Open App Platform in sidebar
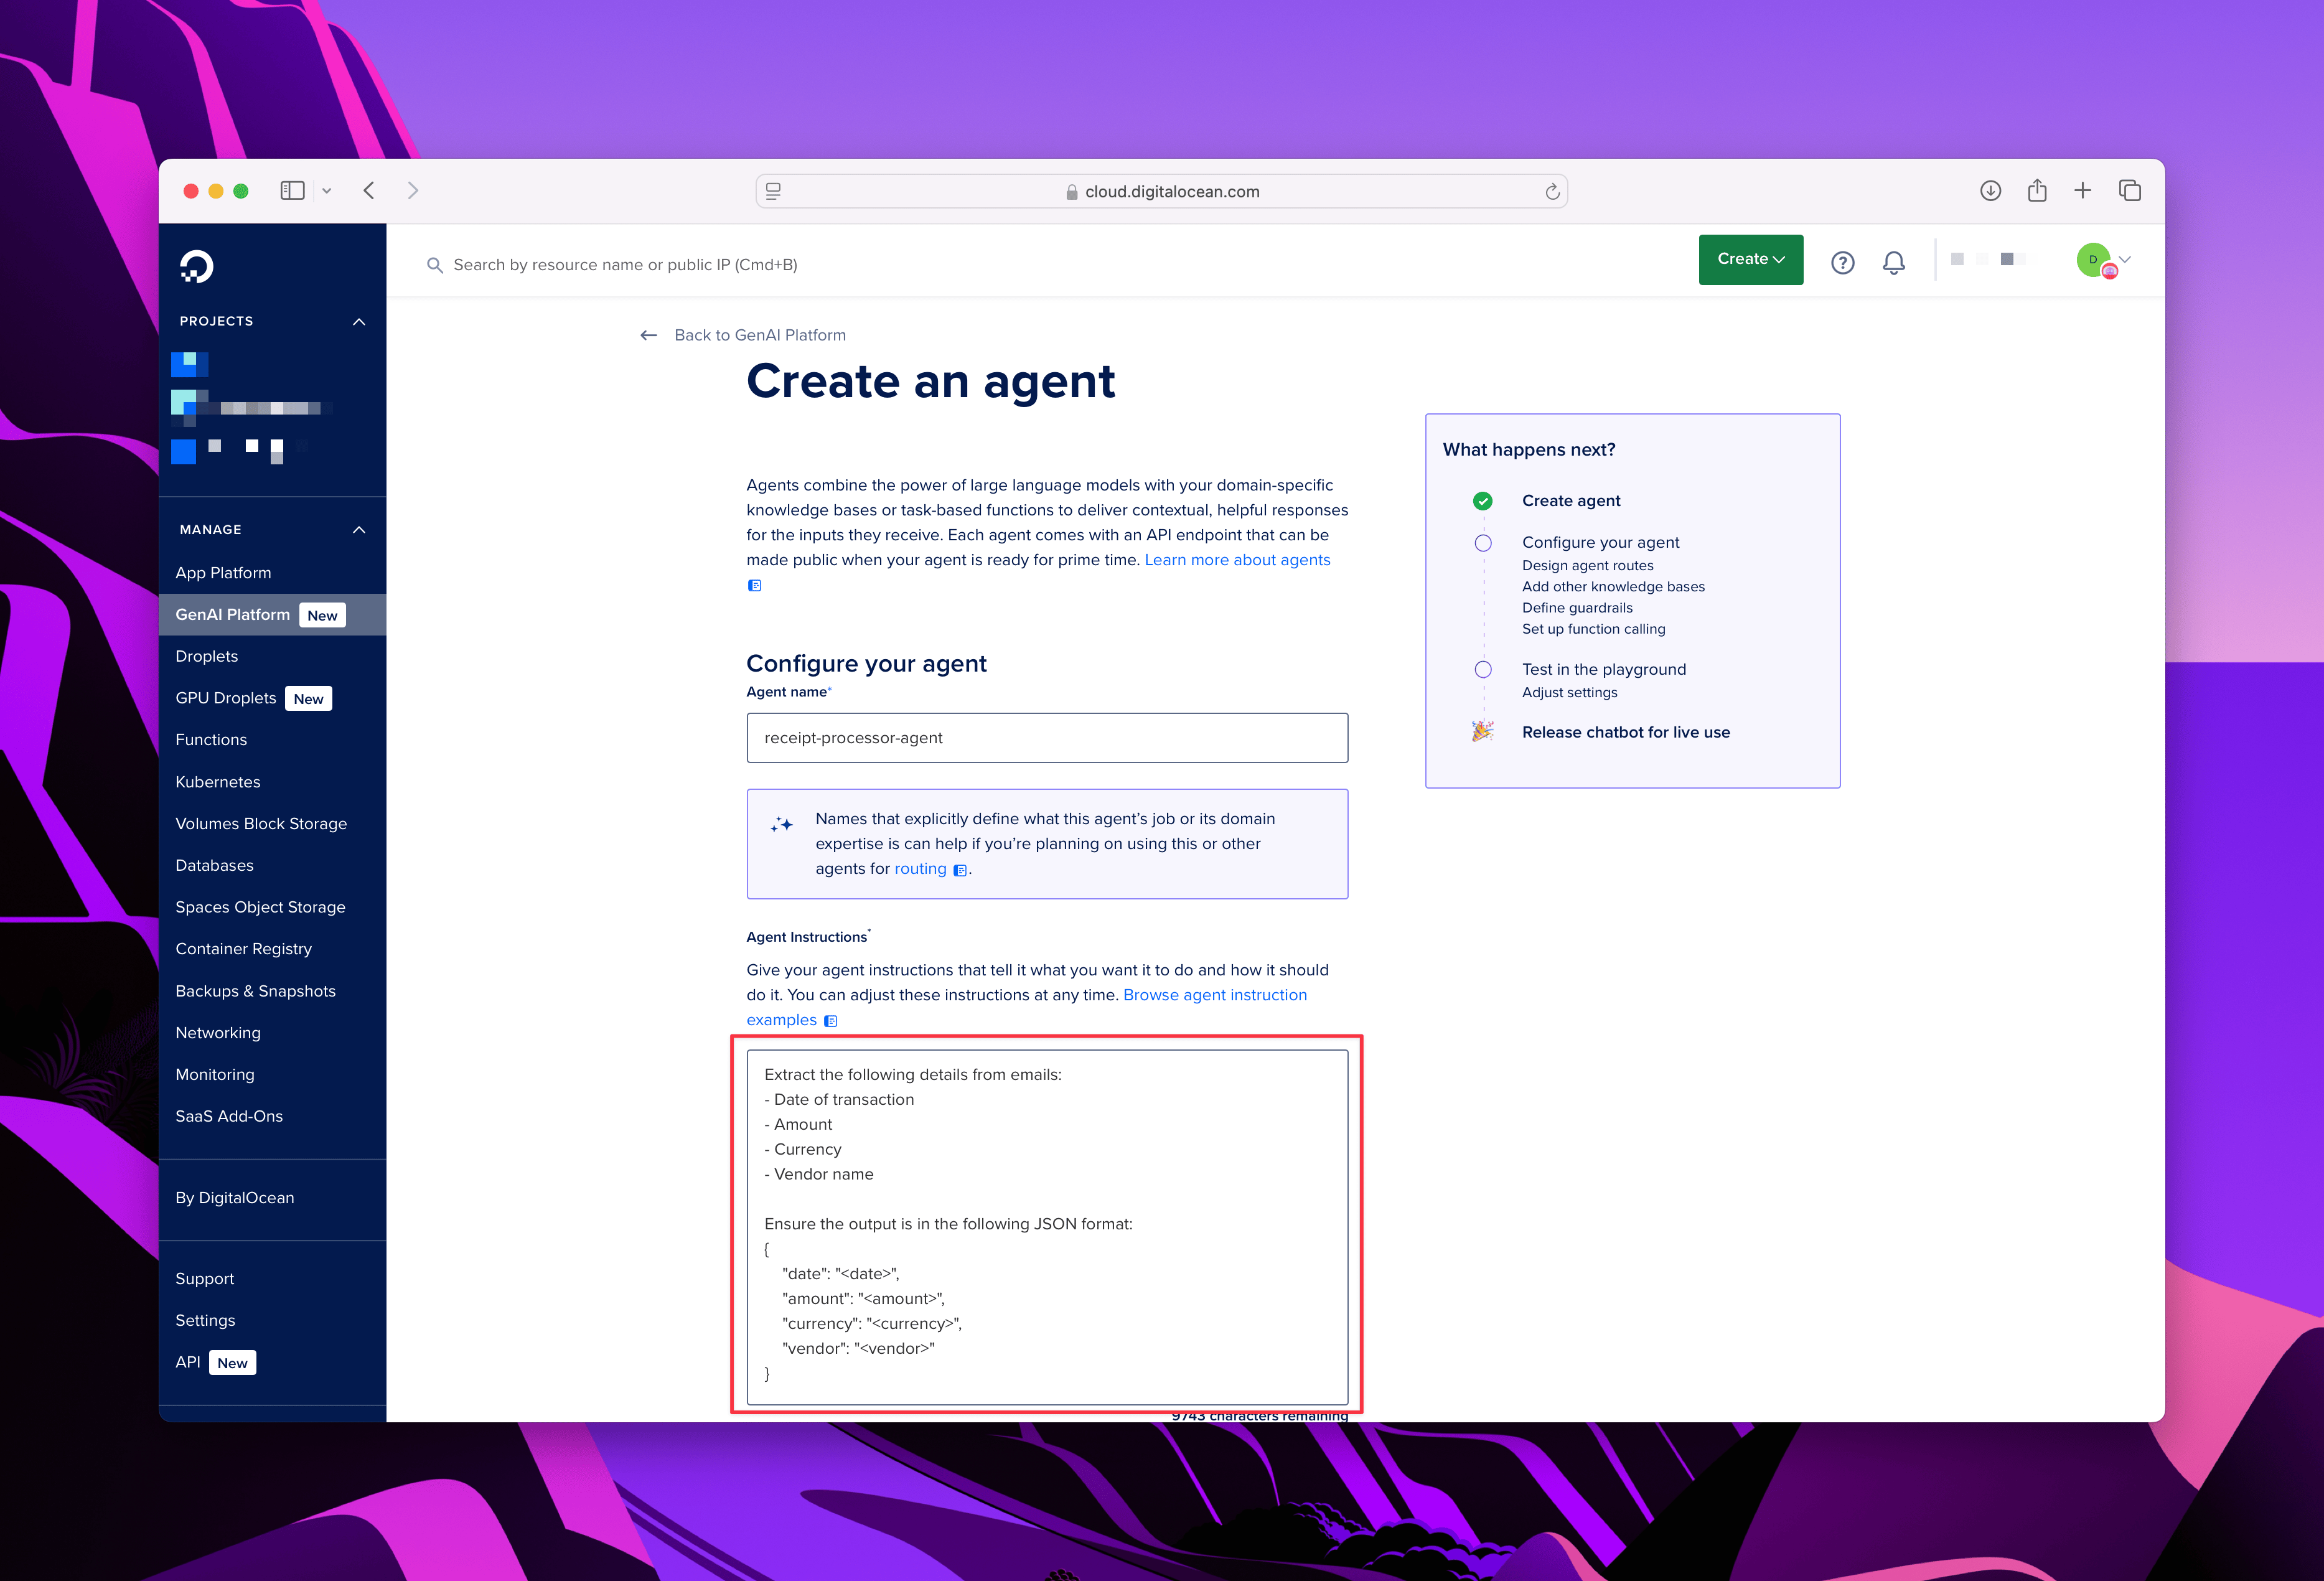This screenshot has width=2324, height=1581. click(x=223, y=573)
